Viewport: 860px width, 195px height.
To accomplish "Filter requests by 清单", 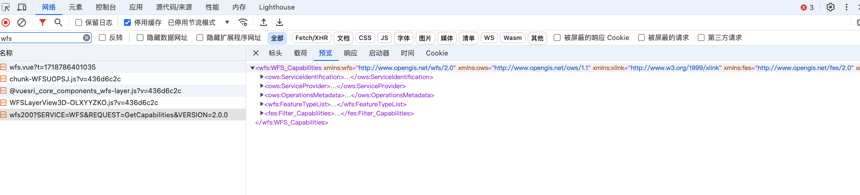I will pyautogui.click(x=469, y=38).
